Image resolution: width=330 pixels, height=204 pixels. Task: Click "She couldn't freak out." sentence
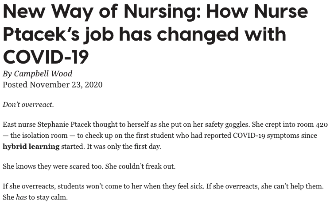click(140, 166)
